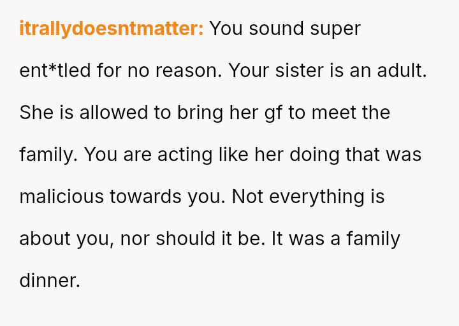This screenshot has height=326, width=459.
Task: Open the itrallydoesntmatter user profile link
Action: pyautogui.click(x=112, y=29)
